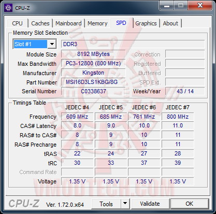Select the Memory tab

(97, 23)
